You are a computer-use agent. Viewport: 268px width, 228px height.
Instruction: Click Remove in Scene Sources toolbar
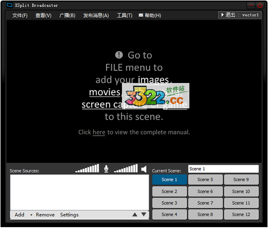(x=45, y=215)
